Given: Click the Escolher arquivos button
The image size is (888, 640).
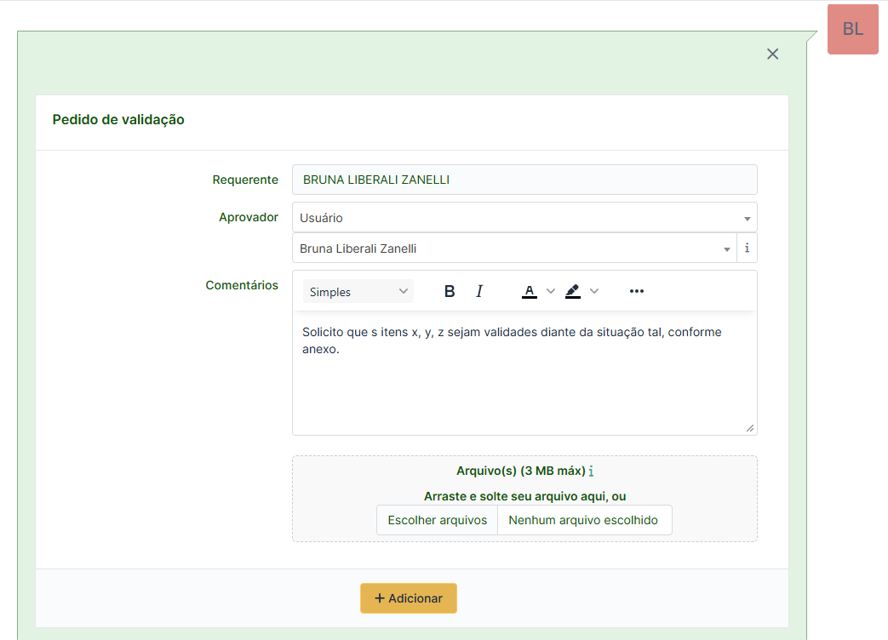Looking at the screenshot, I should pos(437,520).
